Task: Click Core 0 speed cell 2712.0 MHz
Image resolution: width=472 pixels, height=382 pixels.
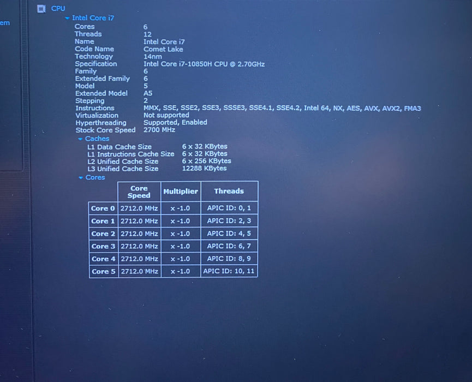Action: click(x=139, y=208)
